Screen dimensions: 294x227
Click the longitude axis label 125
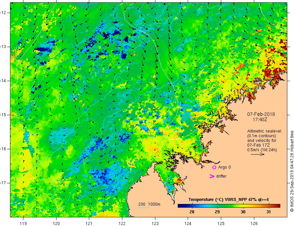pyautogui.click(x=221, y=223)
